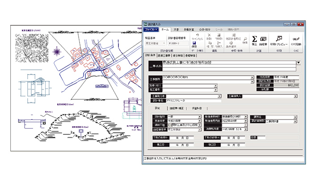Image resolution: width=316 pixels, height=182 pixels.
Task: Click the first line of the 工事名称 field
Action: pyautogui.click(x=229, y=63)
